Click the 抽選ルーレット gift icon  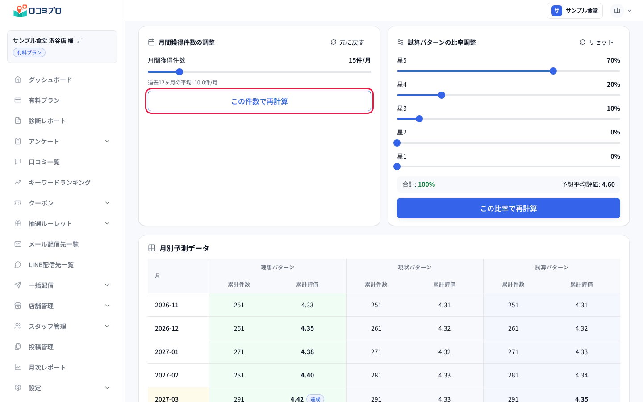[x=18, y=223]
